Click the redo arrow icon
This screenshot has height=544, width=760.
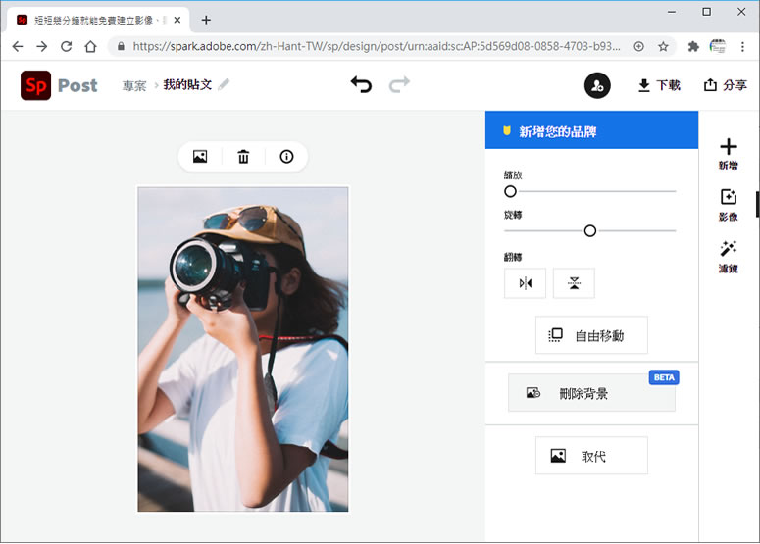pos(399,85)
